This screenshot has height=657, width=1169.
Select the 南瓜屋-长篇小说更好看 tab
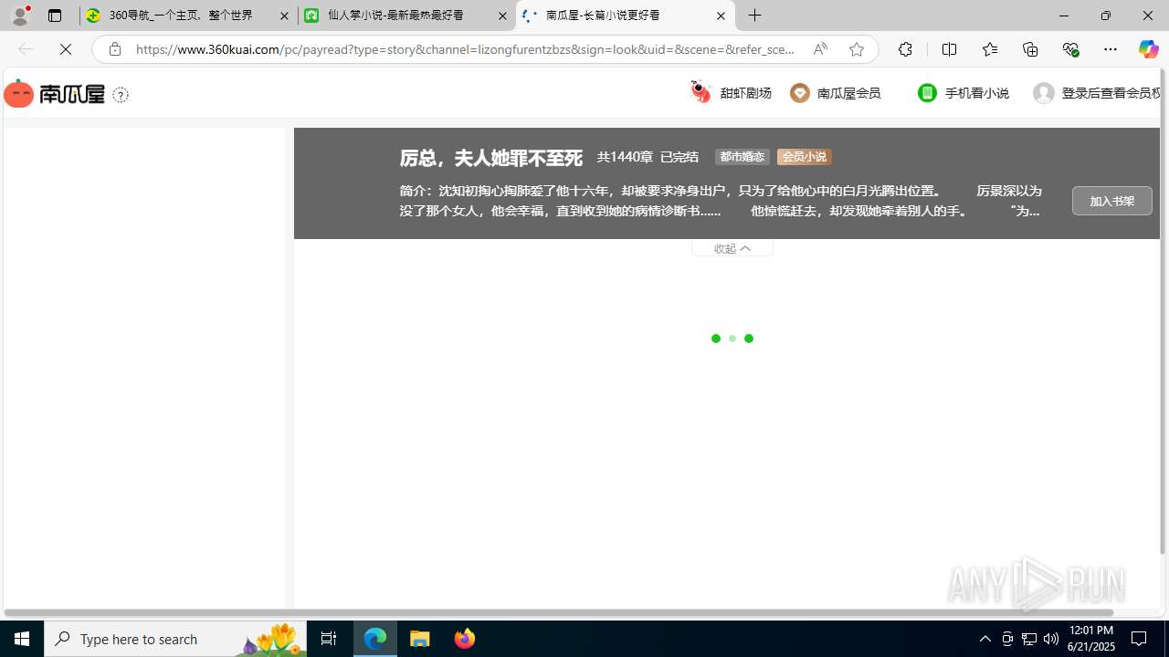pyautogui.click(x=625, y=16)
